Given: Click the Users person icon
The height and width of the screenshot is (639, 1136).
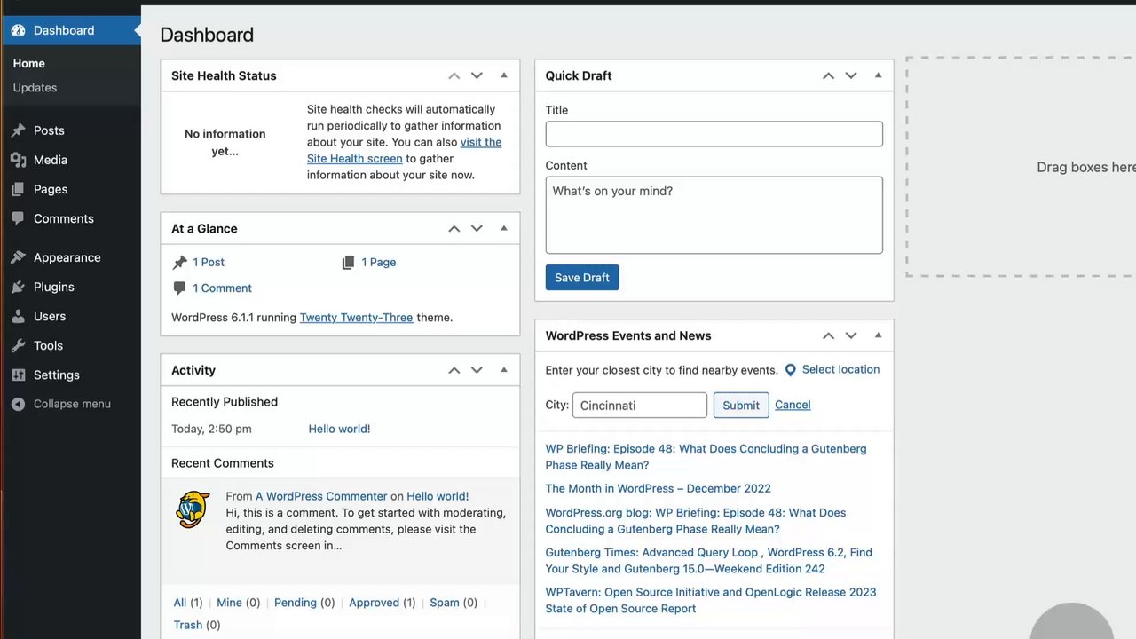Looking at the screenshot, I should click(x=18, y=316).
